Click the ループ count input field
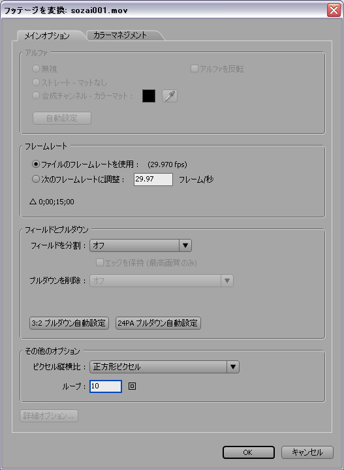The image size is (344, 470). tap(106, 386)
